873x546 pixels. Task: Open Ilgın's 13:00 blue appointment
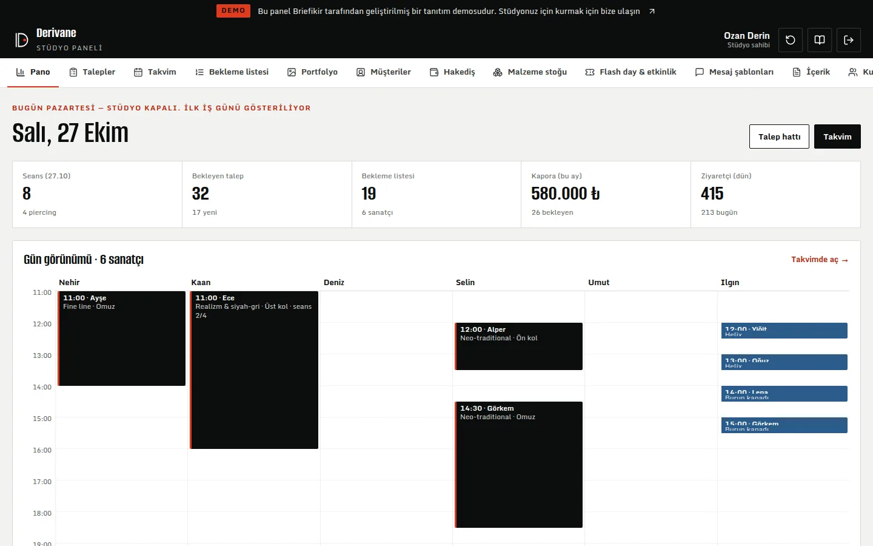pos(784,362)
